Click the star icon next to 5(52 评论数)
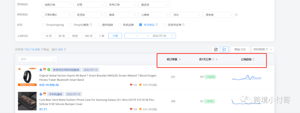 click(140, 109)
